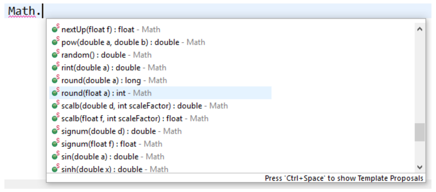Click the icon next to scalb(double d, int scaleFactor)
Image resolution: width=436 pixels, height=192 pixels.
click(x=55, y=106)
